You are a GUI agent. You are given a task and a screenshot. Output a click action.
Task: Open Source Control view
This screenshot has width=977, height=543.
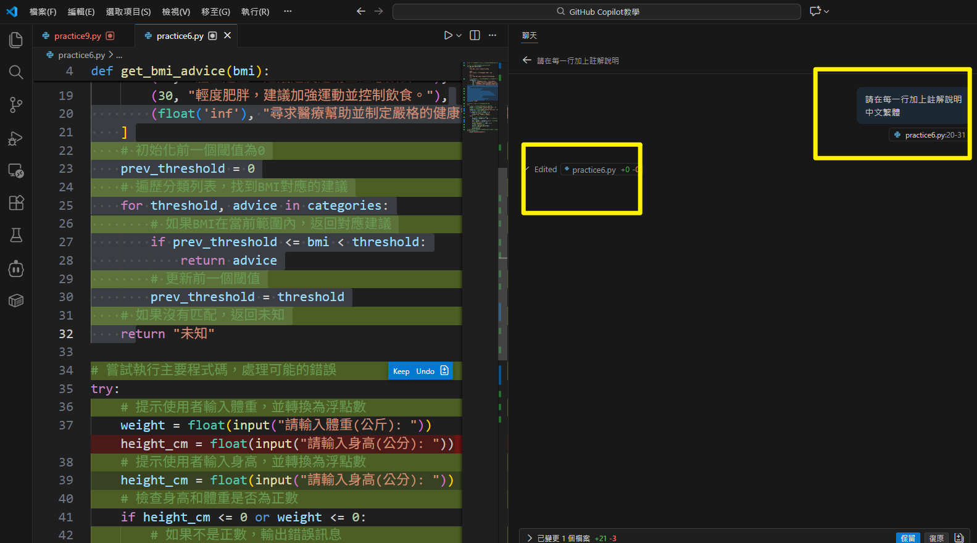16,105
